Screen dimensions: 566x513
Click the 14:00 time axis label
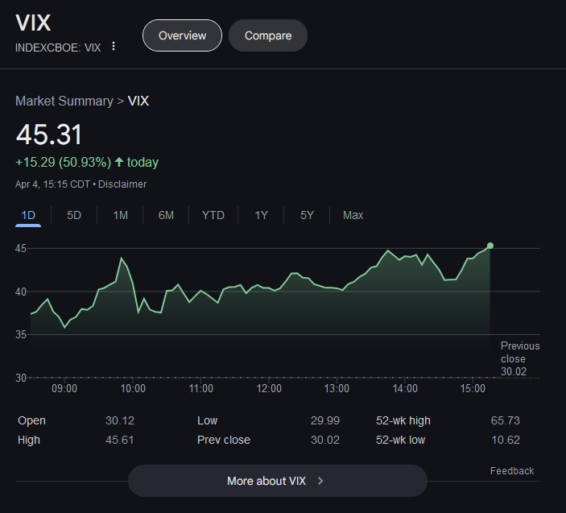[x=405, y=388]
